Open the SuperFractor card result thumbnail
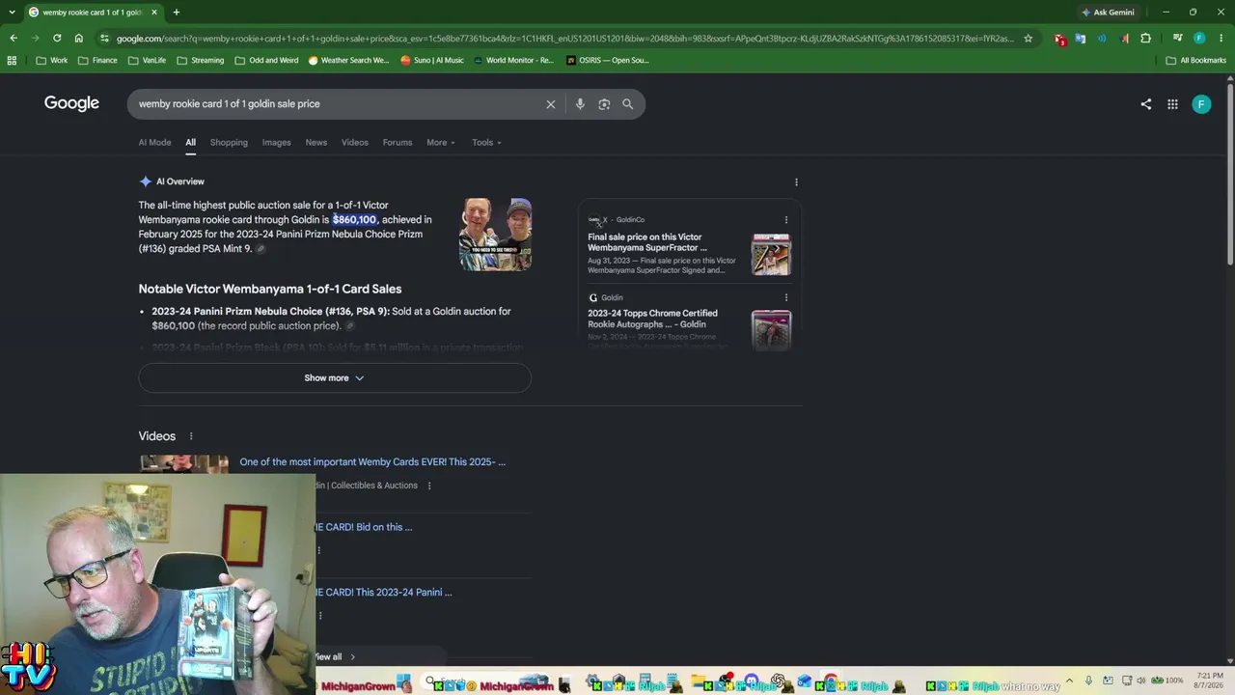 (771, 255)
